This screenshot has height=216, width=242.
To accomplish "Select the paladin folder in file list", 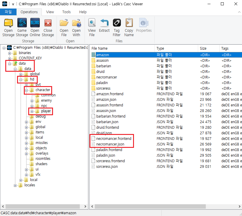I will pos(102,83).
